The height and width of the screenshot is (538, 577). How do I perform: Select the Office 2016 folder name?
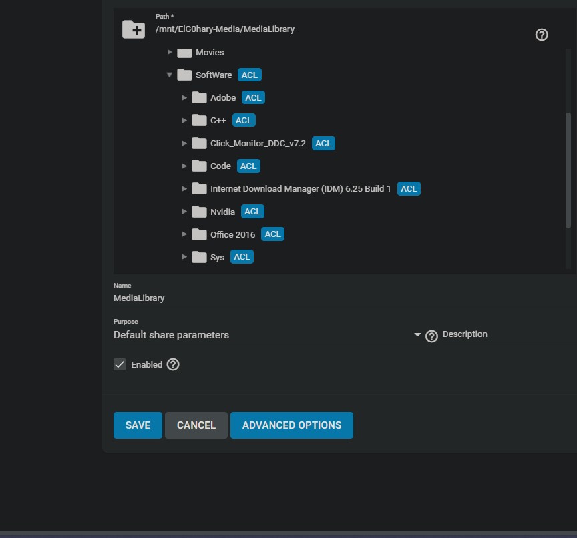click(x=232, y=234)
